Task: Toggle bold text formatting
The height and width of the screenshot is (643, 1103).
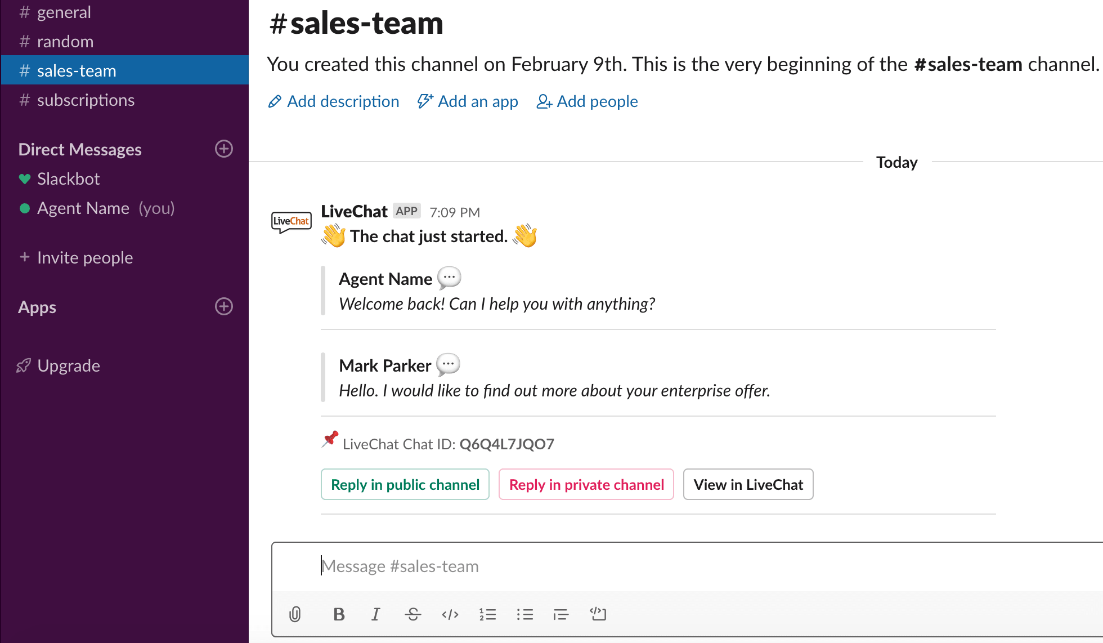Action: (339, 614)
